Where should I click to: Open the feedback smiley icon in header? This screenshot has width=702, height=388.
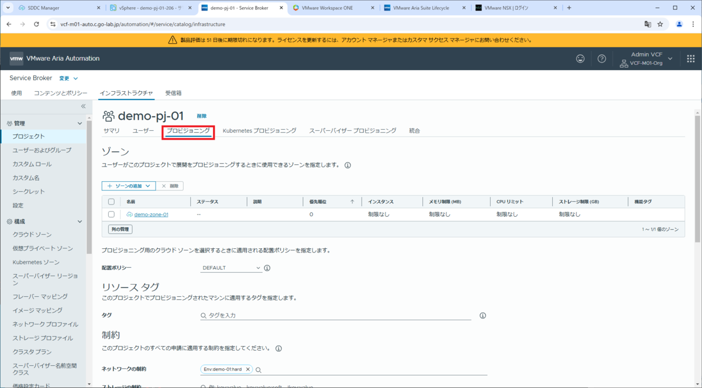coord(580,58)
